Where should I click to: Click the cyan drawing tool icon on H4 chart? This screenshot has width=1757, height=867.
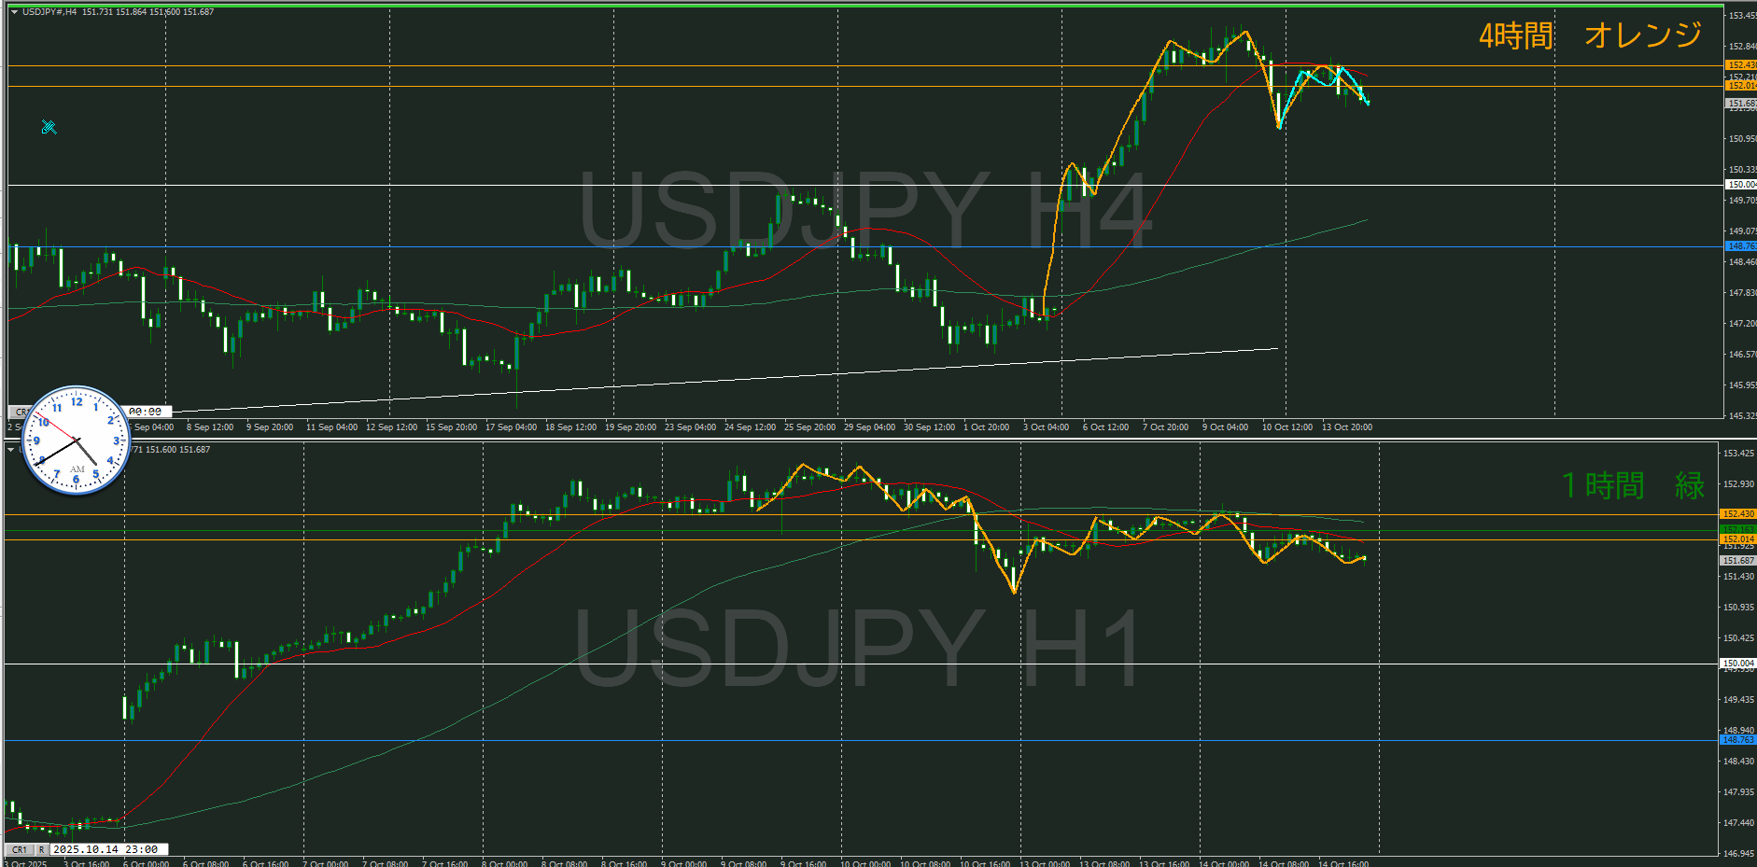point(49,127)
